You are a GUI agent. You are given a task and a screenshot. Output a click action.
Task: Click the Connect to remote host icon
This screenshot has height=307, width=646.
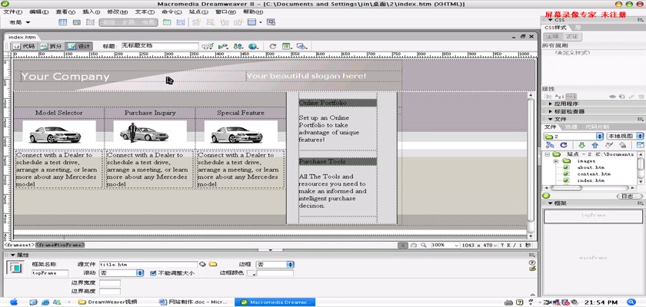[550, 145]
